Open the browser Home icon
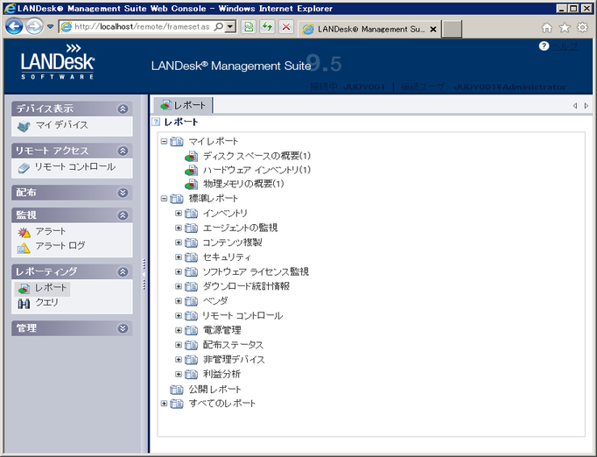 click(547, 27)
